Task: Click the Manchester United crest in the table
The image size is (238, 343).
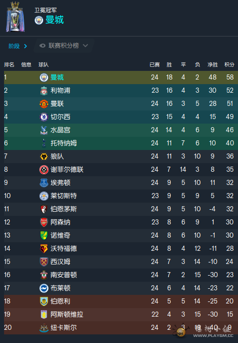Action: coord(44,104)
